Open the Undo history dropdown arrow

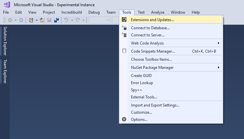pos(72,20)
